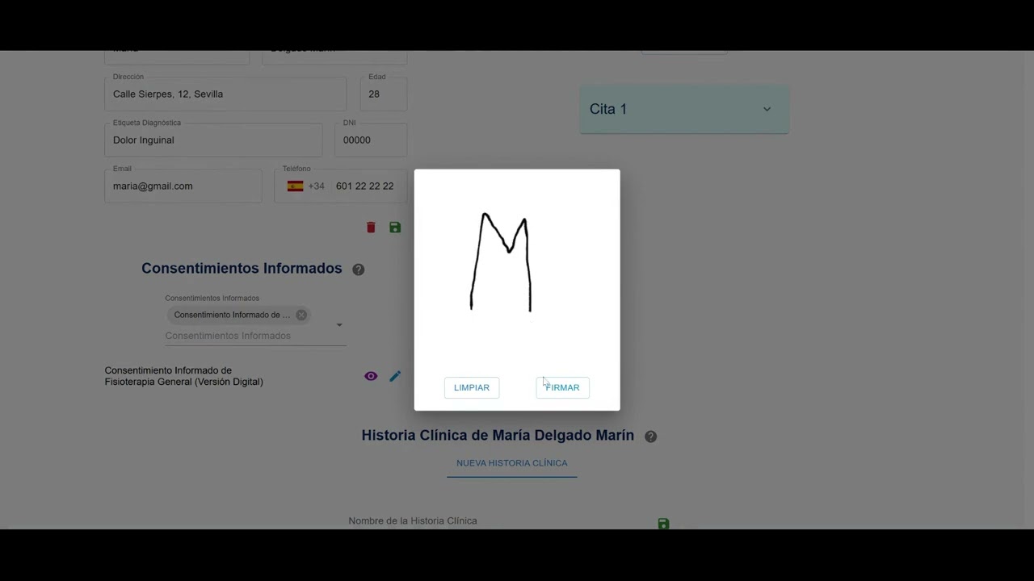Save clinical history with green disk icon

(x=663, y=524)
